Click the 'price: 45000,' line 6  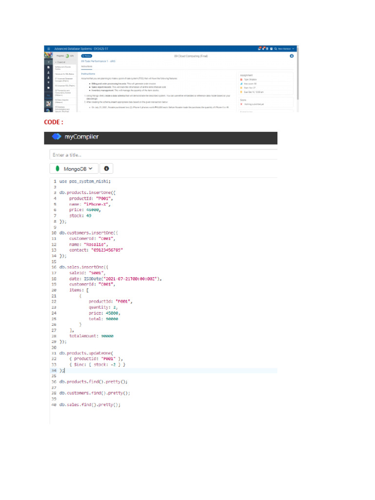[x=85, y=210]
